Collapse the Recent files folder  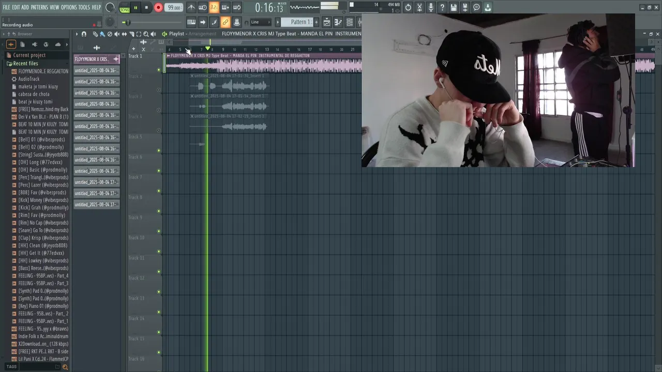(25, 63)
